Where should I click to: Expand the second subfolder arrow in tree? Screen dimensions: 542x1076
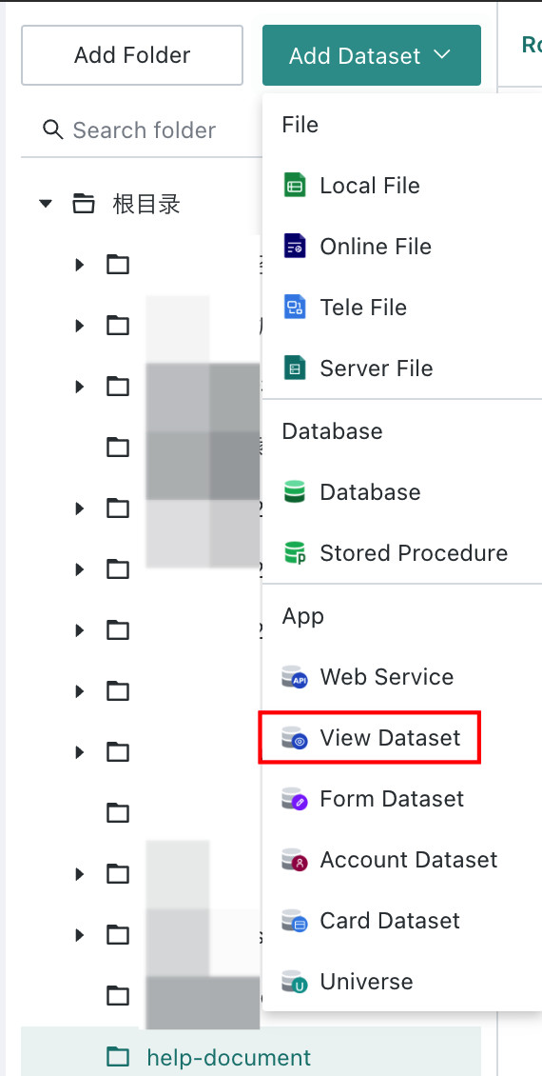(x=80, y=326)
